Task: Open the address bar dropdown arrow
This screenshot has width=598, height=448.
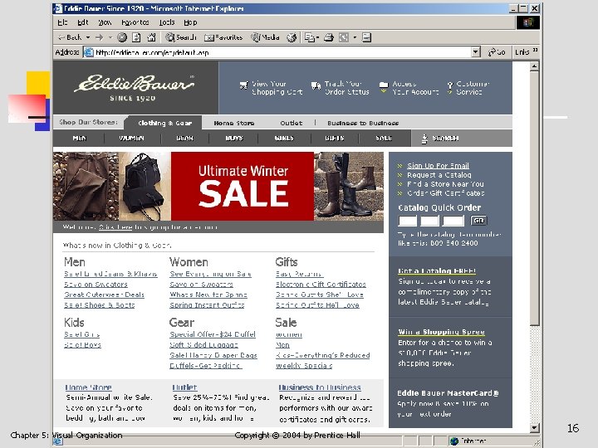Action: (476, 52)
